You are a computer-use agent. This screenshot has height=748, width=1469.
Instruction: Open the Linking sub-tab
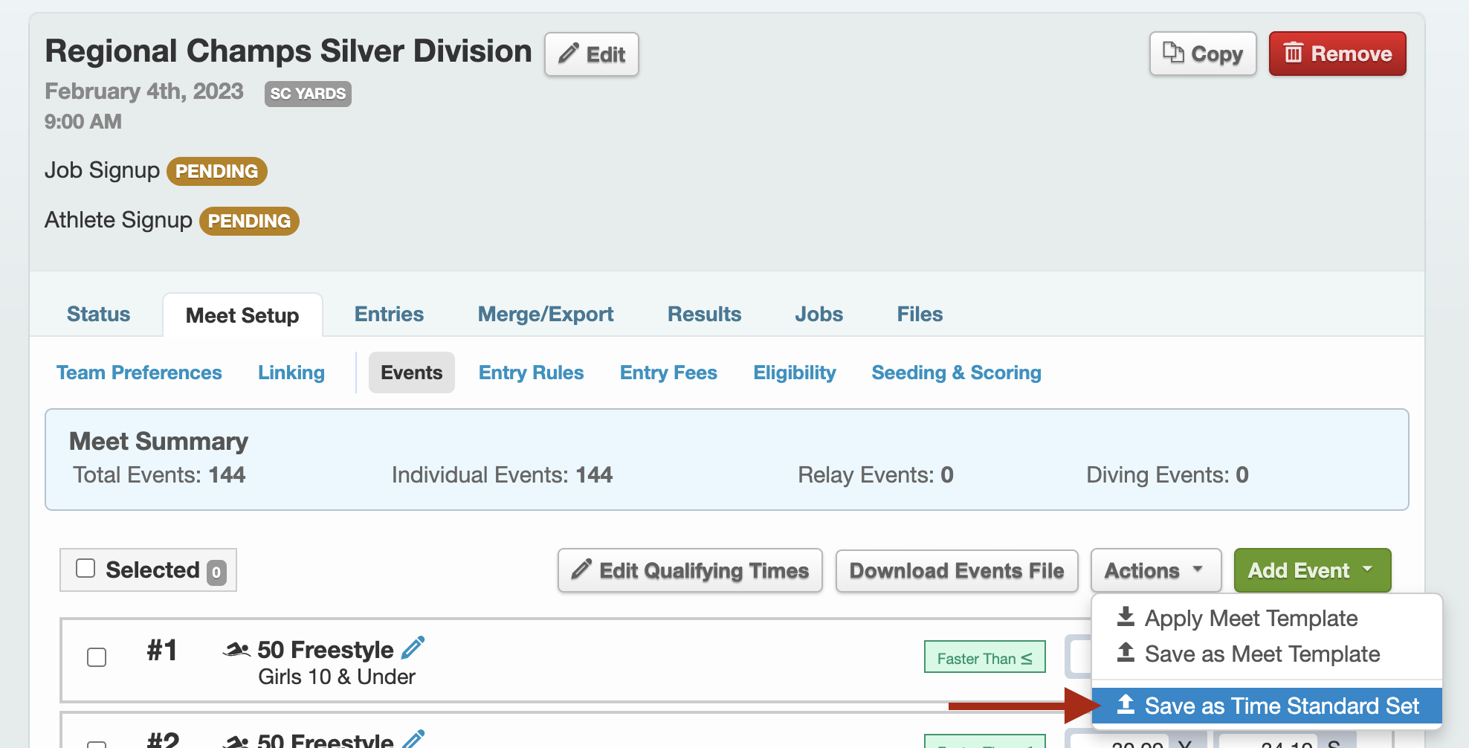[x=291, y=373]
